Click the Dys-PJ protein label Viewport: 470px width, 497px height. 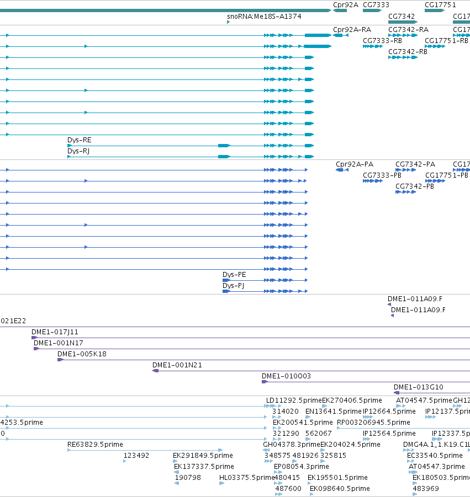tap(233, 286)
